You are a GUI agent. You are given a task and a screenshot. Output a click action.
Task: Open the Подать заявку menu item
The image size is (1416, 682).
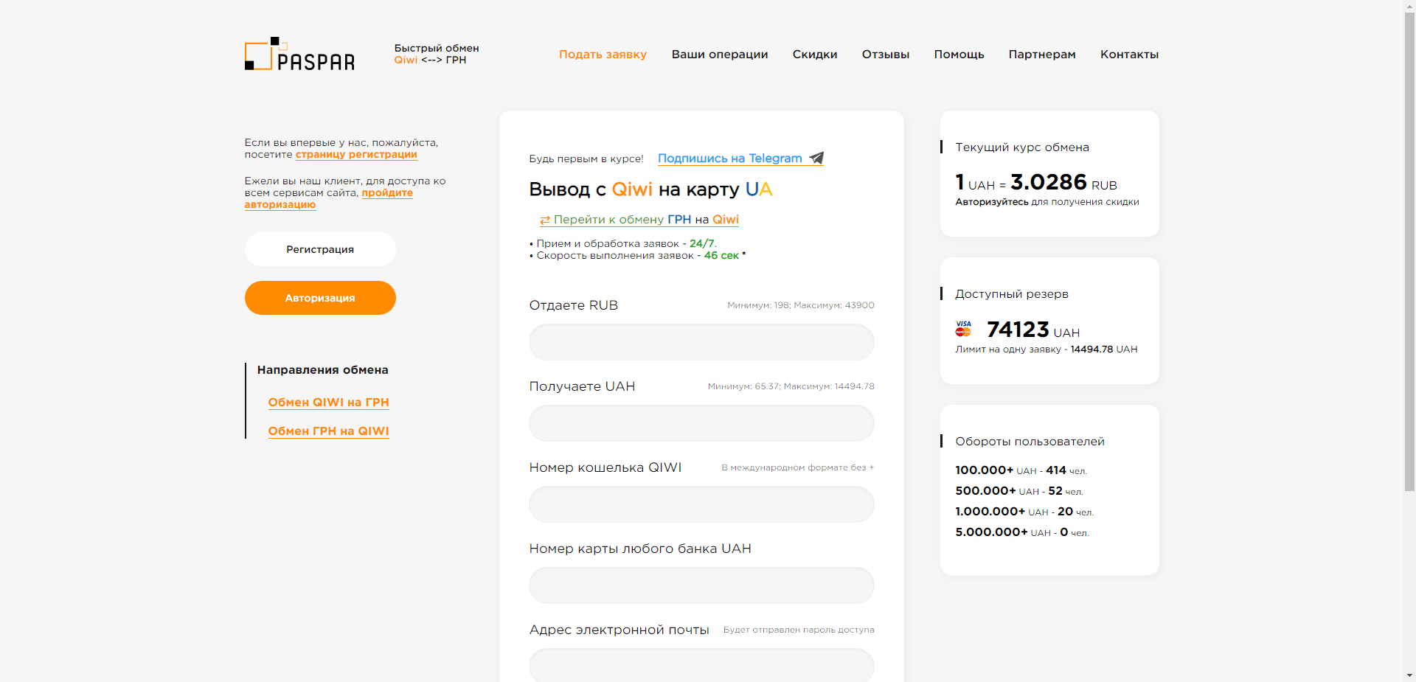603,55
